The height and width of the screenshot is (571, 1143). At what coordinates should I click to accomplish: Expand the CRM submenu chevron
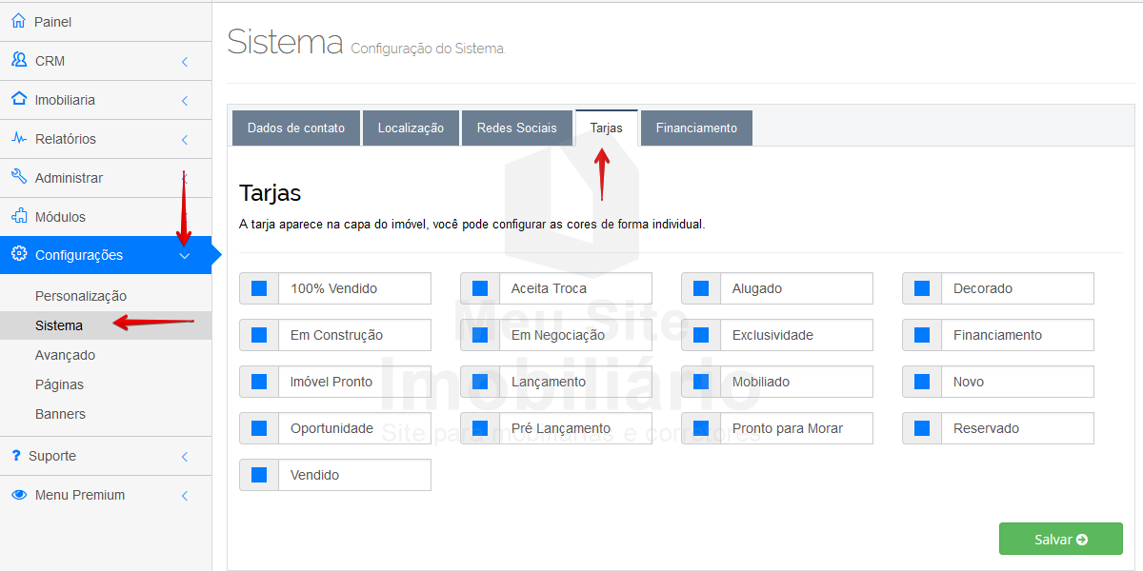click(185, 62)
